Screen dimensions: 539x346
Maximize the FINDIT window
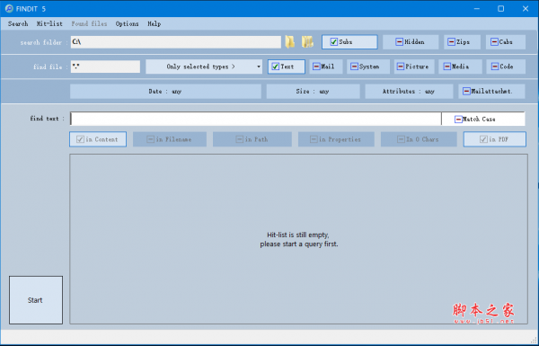(x=501, y=9)
